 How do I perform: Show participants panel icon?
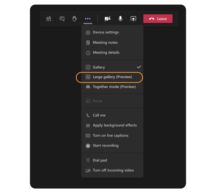[x=49, y=19]
